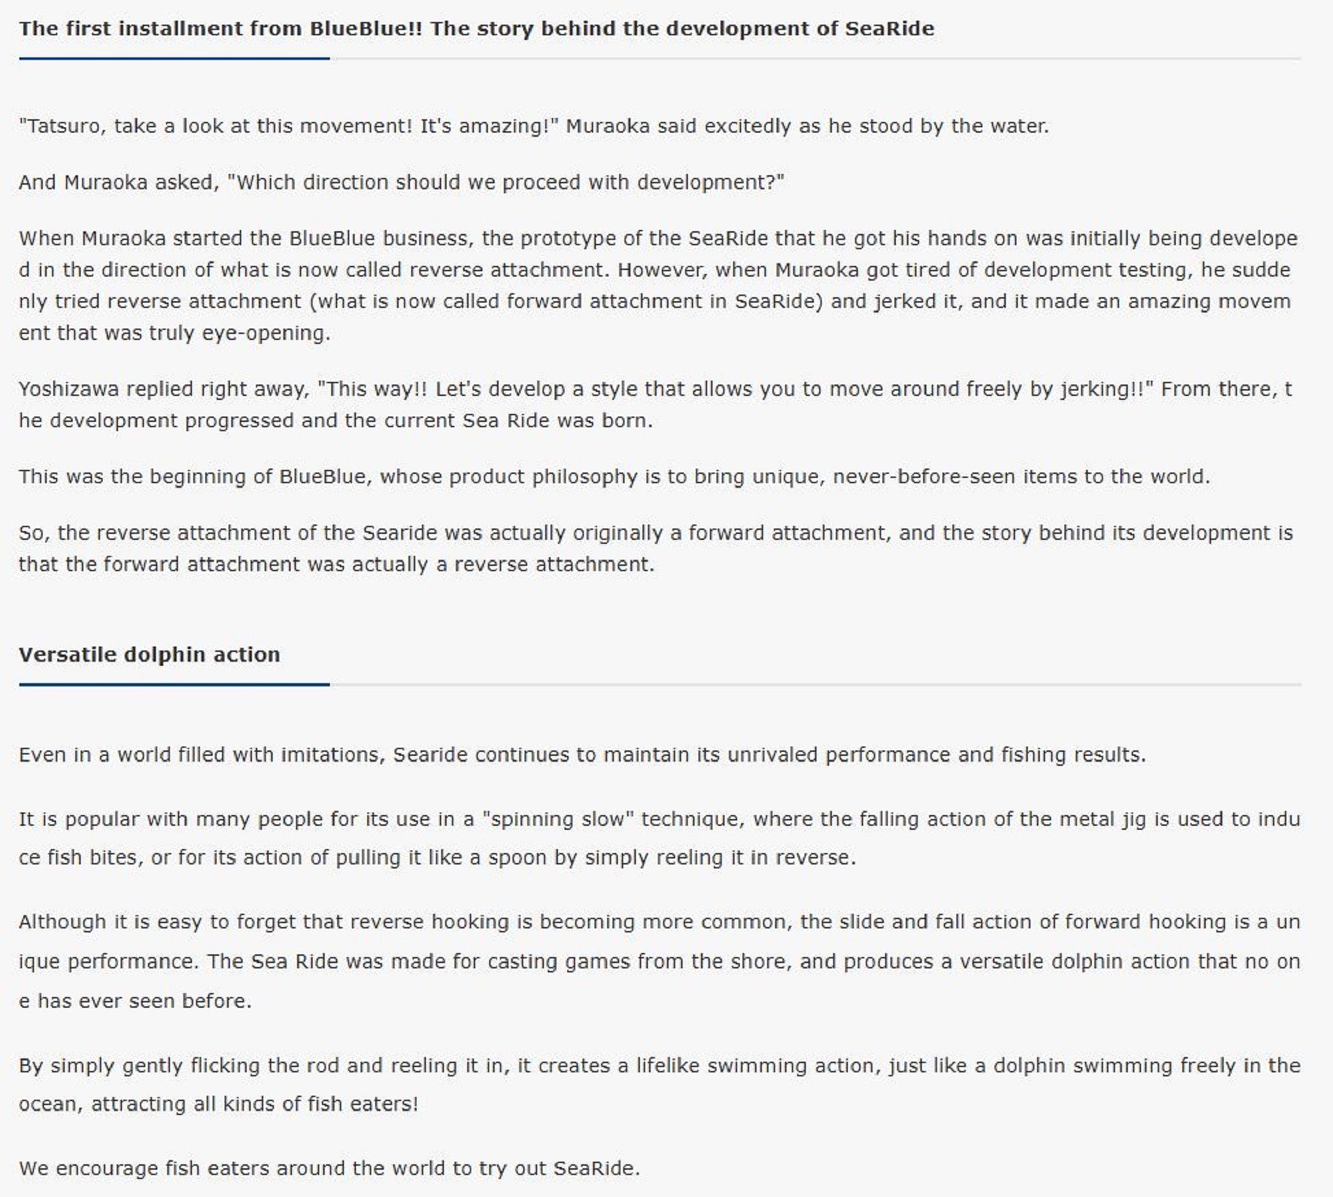The width and height of the screenshot is (1333, 1197).
Task: Click the sentence "This was the beginning of BlueBlue"
Action: [613, 477]
